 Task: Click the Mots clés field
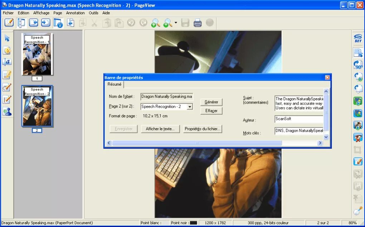click(x=299, y=131)
